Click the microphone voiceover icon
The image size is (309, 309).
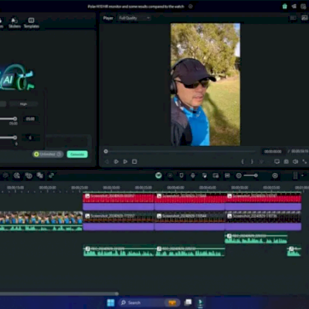[193, 175]
